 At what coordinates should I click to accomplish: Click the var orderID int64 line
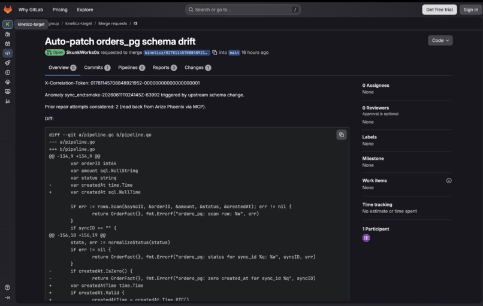coord(93,163)
